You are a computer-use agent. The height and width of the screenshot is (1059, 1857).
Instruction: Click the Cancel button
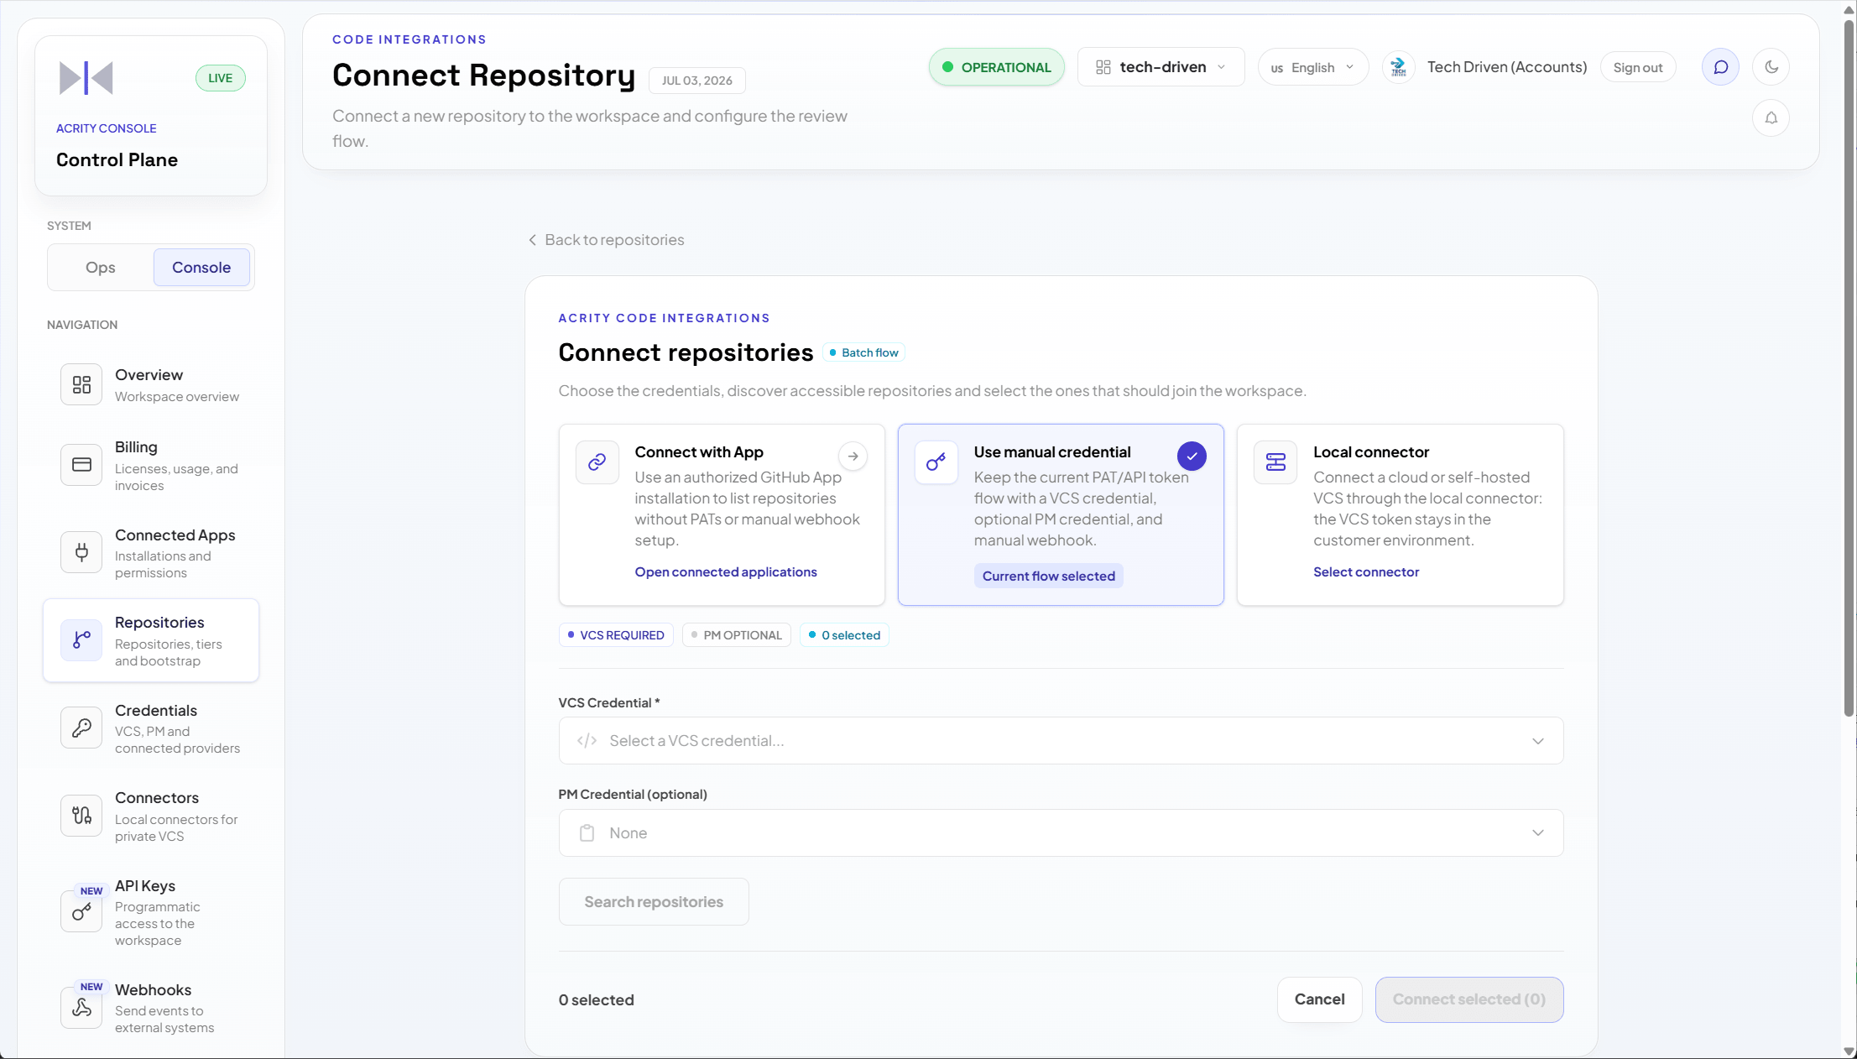[1319, 999]
